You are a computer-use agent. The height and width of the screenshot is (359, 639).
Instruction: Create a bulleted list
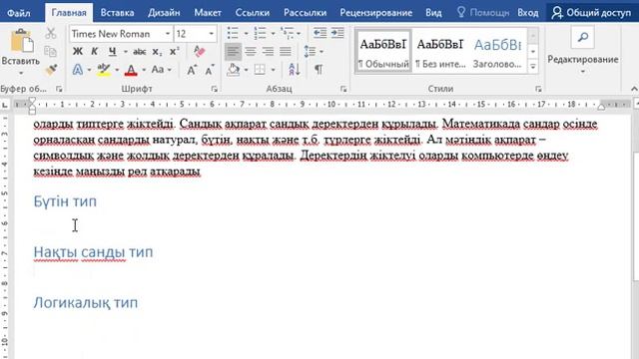(233, 33)
